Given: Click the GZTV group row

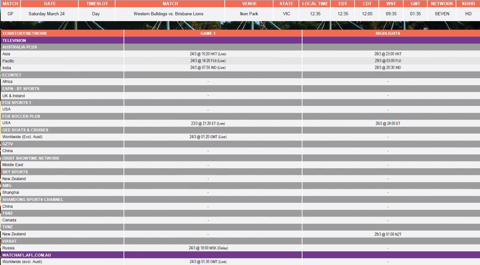Looking at the screenshot, I should (x=240, y=144).
